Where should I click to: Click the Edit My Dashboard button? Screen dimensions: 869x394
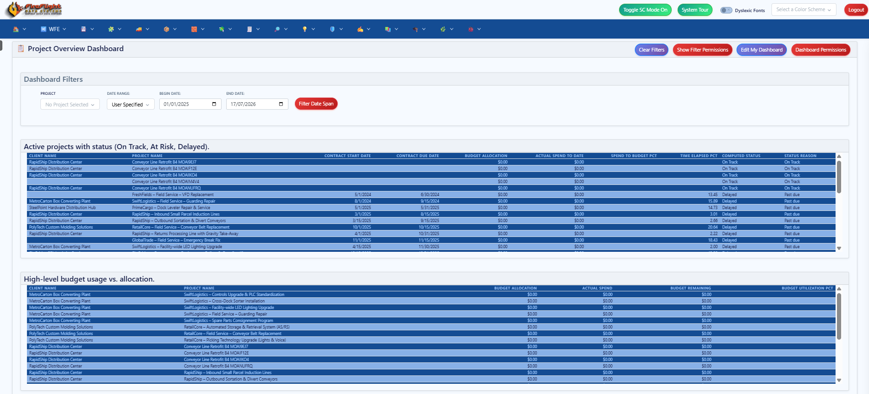click(x=761, y=50)
